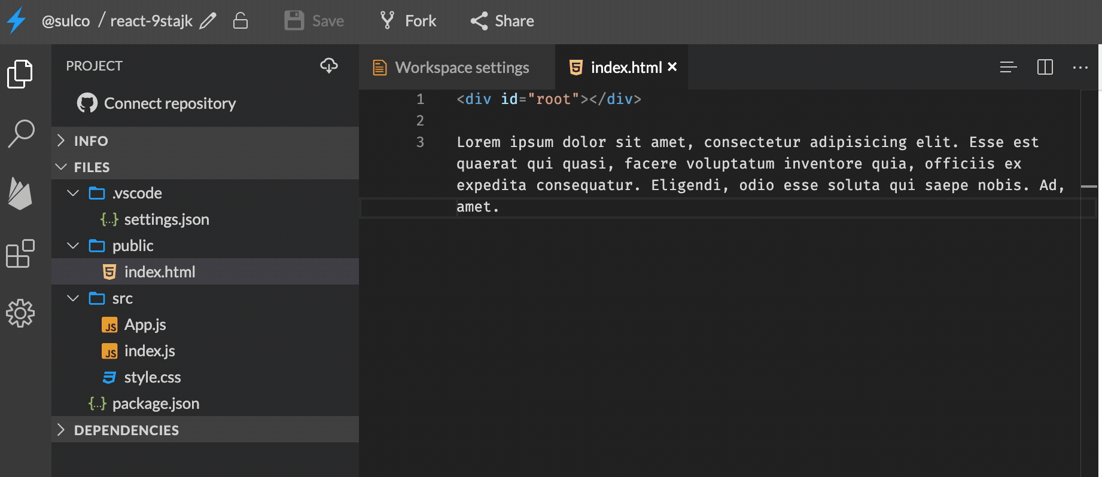Expand the INFO section
This screenshot has height=477, width=1102.
pos(205,140)
